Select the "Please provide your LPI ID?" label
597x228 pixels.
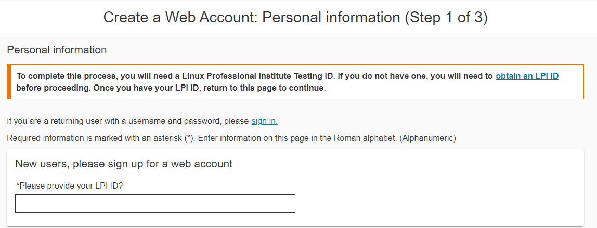click(69, 186)
